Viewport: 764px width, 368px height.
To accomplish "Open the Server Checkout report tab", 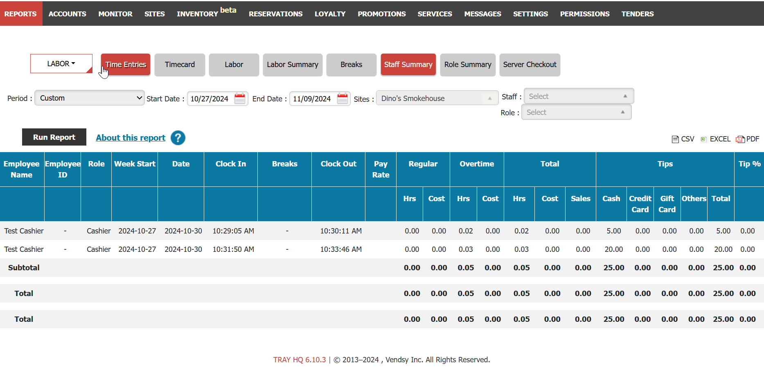I will [530, 65].
